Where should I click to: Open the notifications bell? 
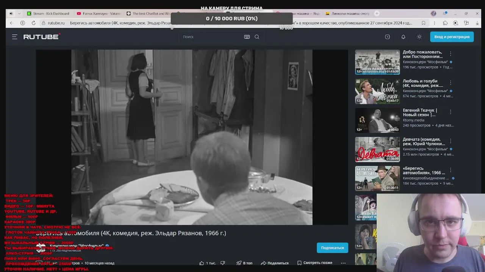[403, 37]
